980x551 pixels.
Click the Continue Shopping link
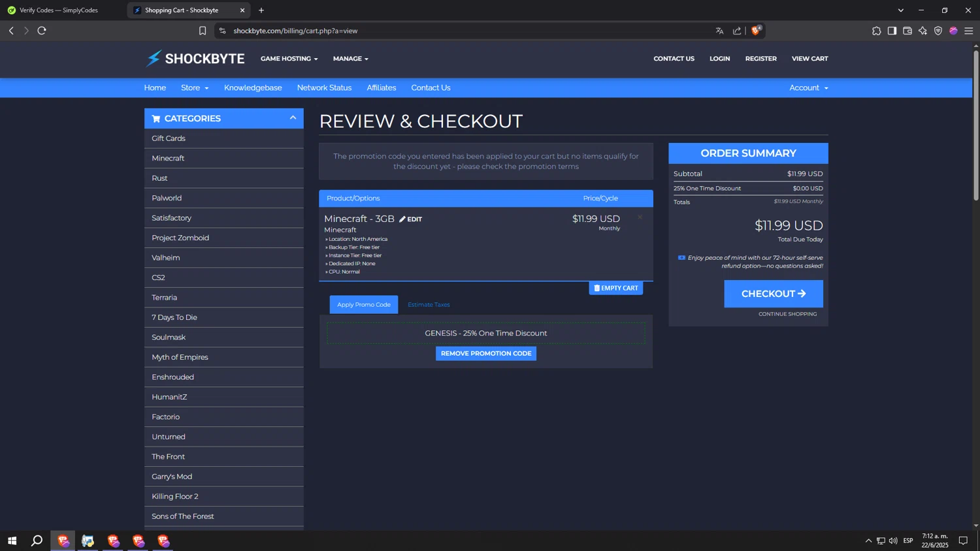coord(788,314)
